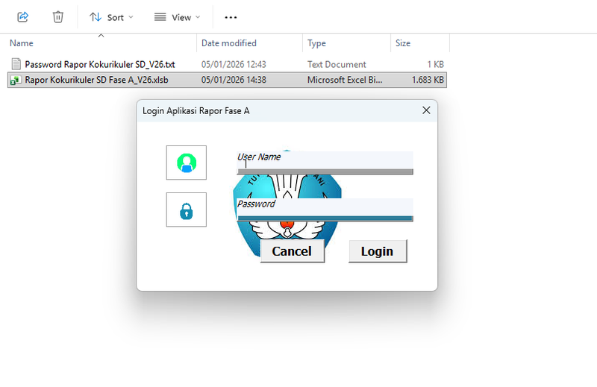Click the Share icon in the toolbar
Image resolution: width=597 pixels, height=387 pixels.
coord(22,16)
